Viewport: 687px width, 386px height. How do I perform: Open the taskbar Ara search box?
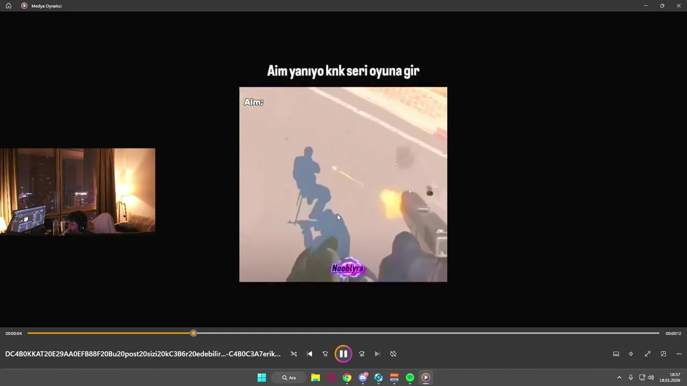[x=289, y=377]
